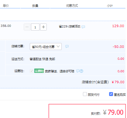This screenshot has height=118, width=127.
Task: Click the 店铺优惠 label
Action: (x=18, y=46)
